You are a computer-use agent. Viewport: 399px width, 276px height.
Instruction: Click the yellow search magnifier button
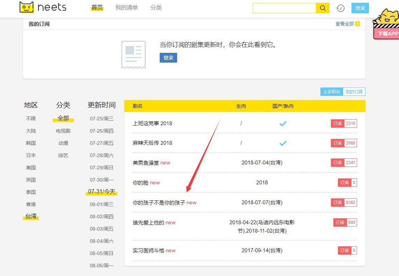pyautogui.click(x=322, y=8)
